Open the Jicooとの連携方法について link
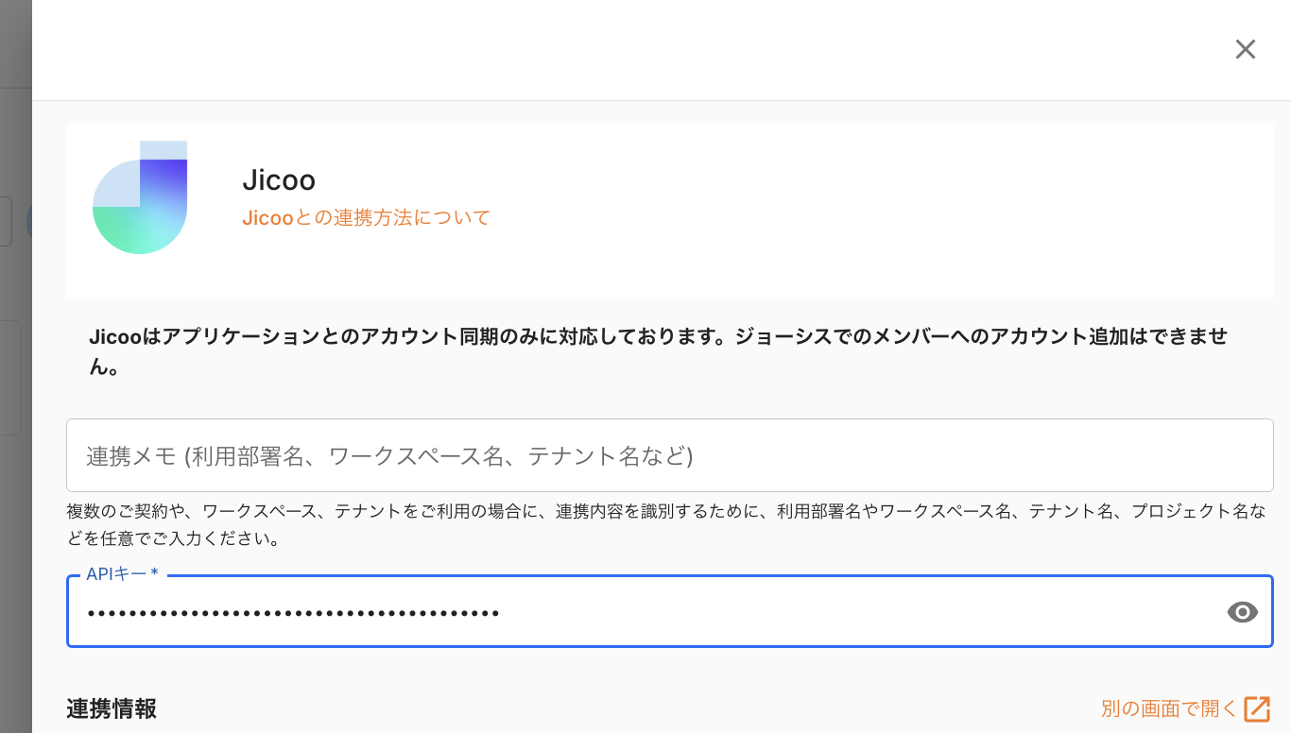Viewport: 1291px width, 733px height. coord(366,218)
